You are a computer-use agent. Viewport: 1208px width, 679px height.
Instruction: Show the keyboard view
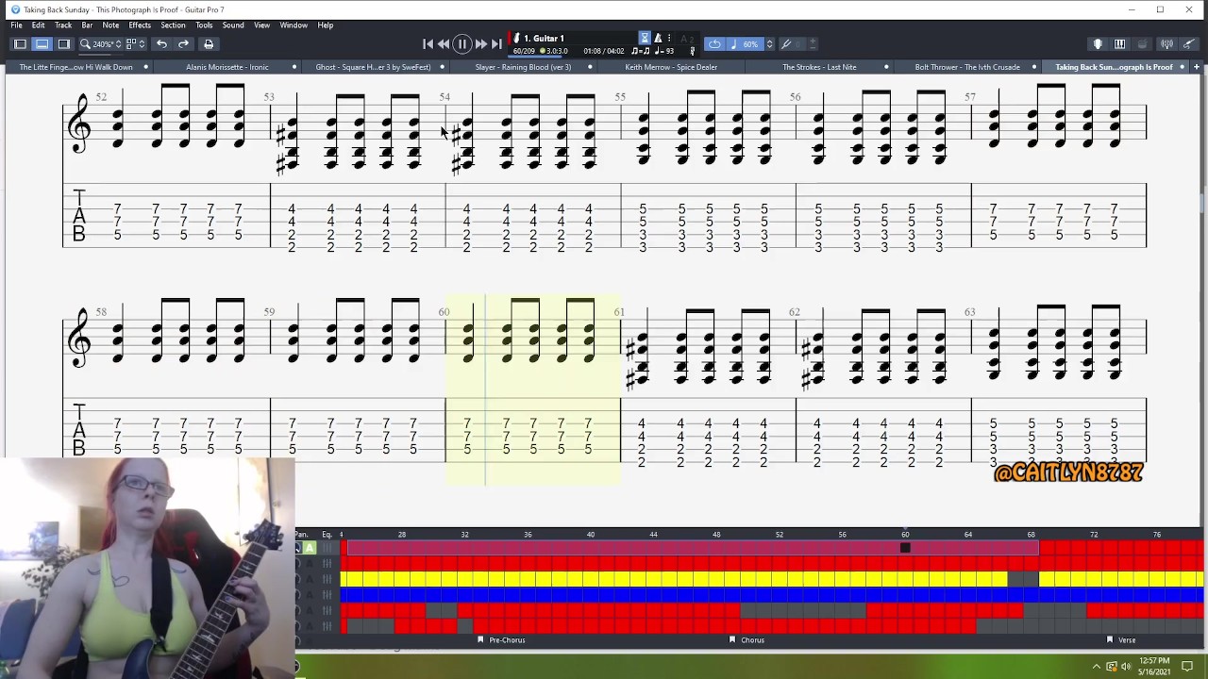pyautogui.click(x=1119, y=44)
